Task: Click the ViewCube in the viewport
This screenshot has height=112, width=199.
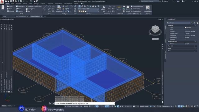Action: tap(155, 29)
